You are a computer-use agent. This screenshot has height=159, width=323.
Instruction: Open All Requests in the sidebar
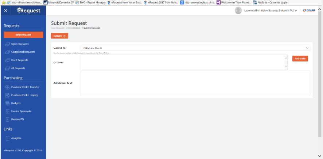18,68
